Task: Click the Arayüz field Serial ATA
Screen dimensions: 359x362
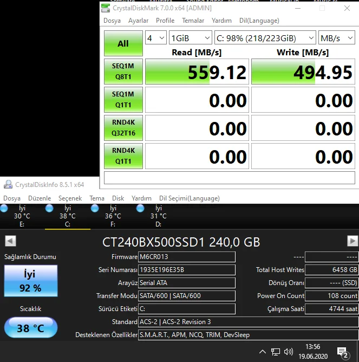Action: tap(187, 282)
